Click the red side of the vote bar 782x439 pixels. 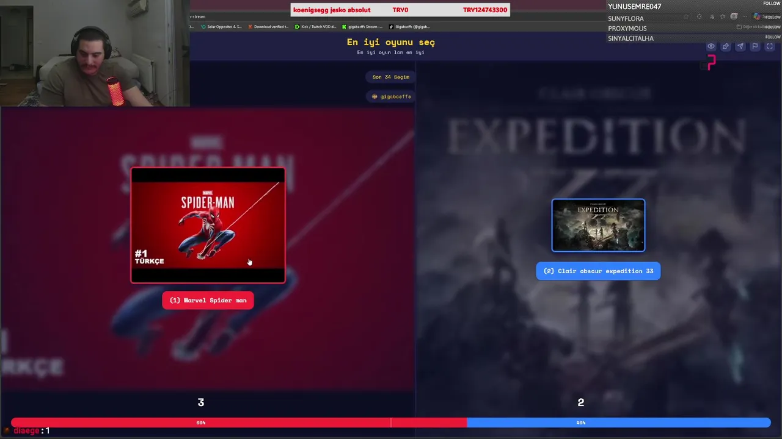click(239, 423)
